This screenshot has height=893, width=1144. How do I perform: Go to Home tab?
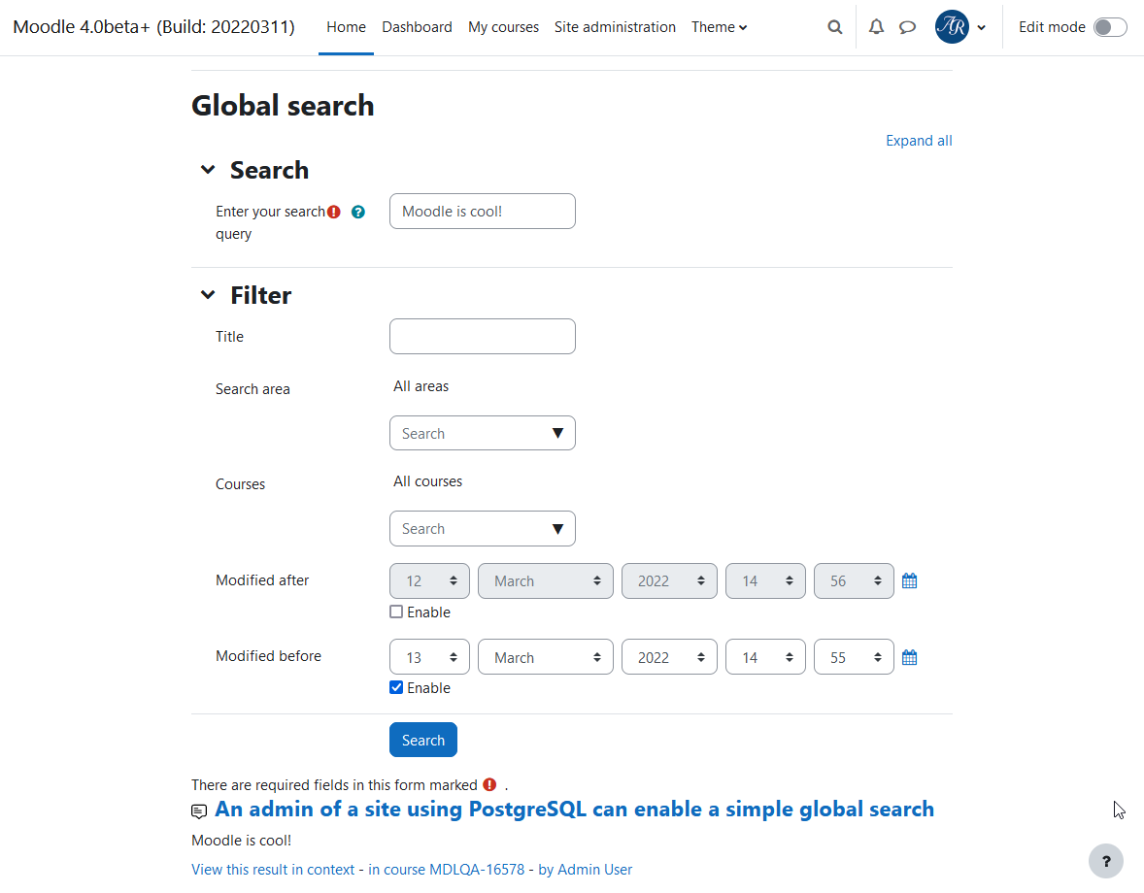[346, 27]
